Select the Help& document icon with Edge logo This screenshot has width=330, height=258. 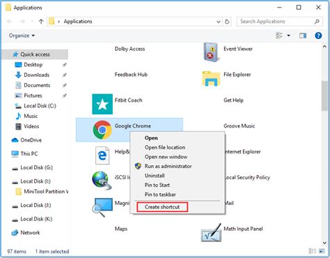[102, 155]
